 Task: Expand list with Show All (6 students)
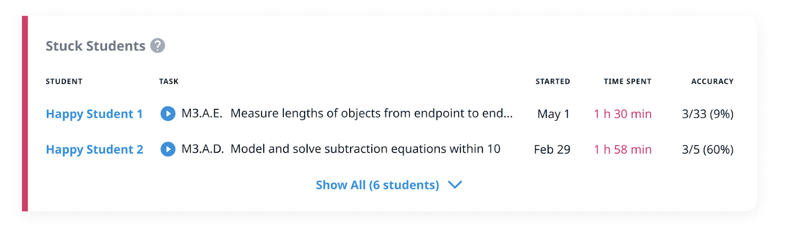pyautogui.click(x=377, y=185)
